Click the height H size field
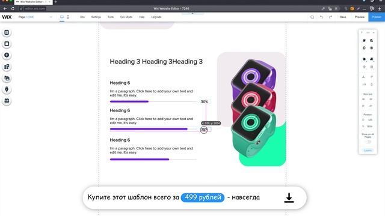This screenshot has width=385, height=216. (371, 106)
